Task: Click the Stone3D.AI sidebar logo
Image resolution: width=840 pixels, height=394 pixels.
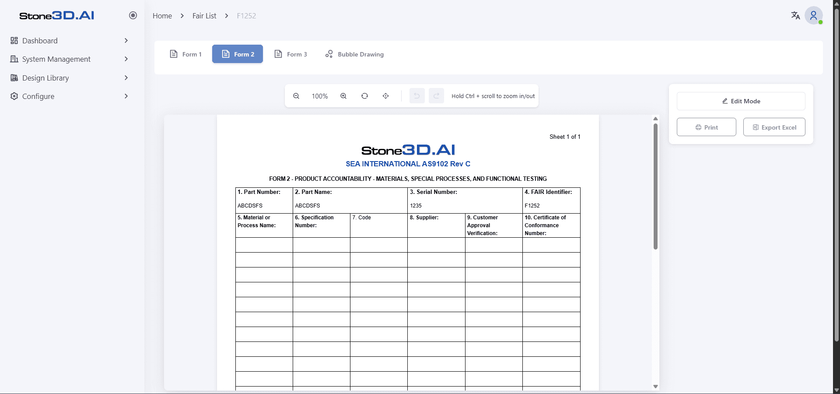Action: 57,15
